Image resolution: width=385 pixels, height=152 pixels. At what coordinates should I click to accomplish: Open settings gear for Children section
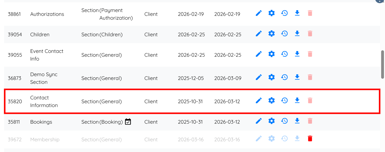[x=271, y=33]
